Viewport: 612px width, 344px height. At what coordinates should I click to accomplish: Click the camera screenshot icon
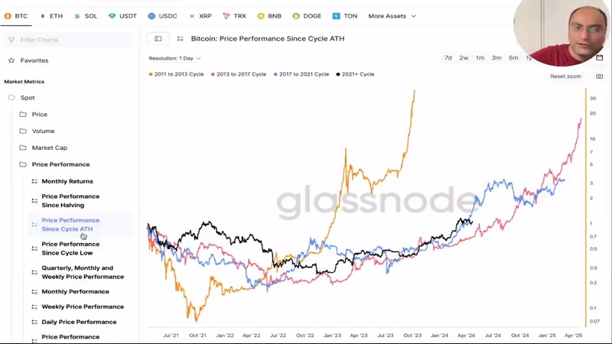click(x=599, y=76)
